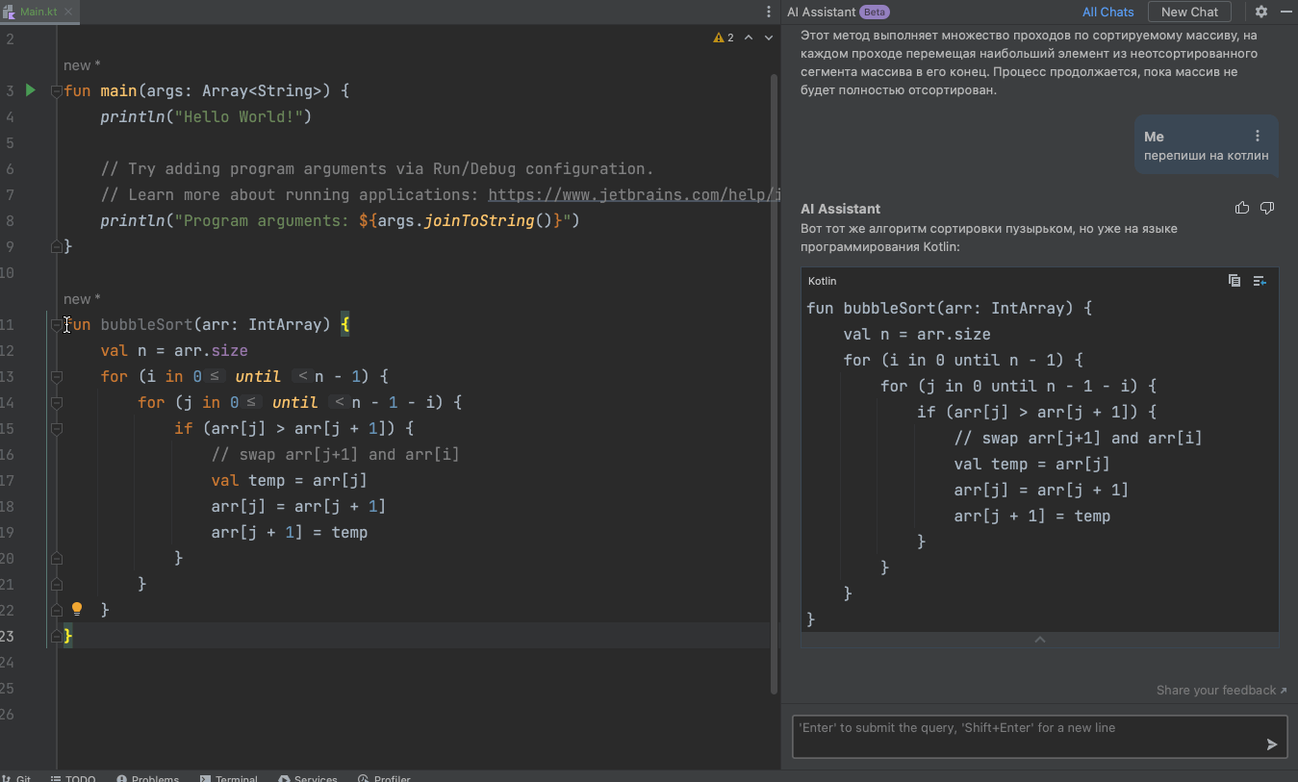This screenshot has width=1298, height=782.
Task: Jump to next highlighted error arrow
Action: tap(769, 38)
